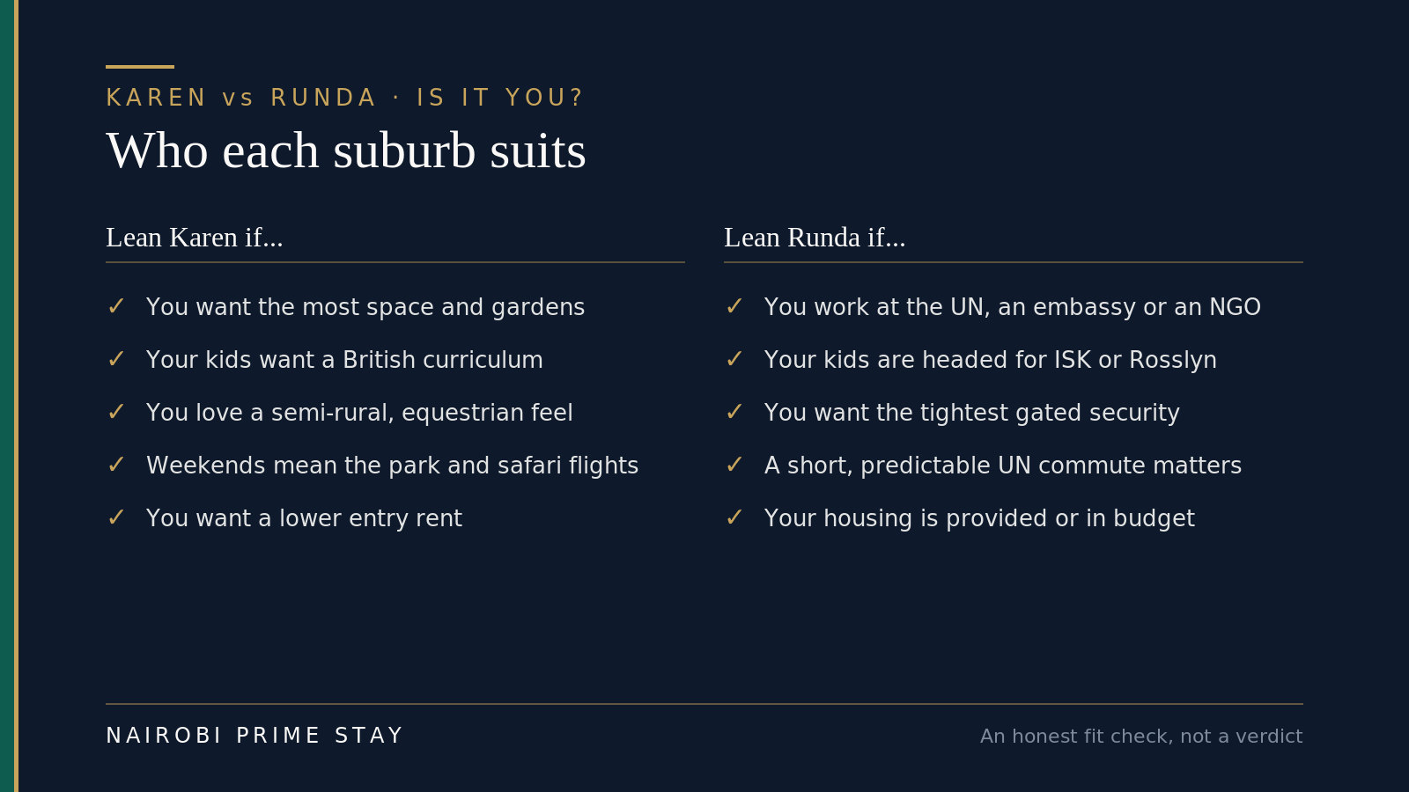This screenshot has width=1409, height=792.
Task: Click the green vertical stripe at left edge
Action: (x=7, y=396)
